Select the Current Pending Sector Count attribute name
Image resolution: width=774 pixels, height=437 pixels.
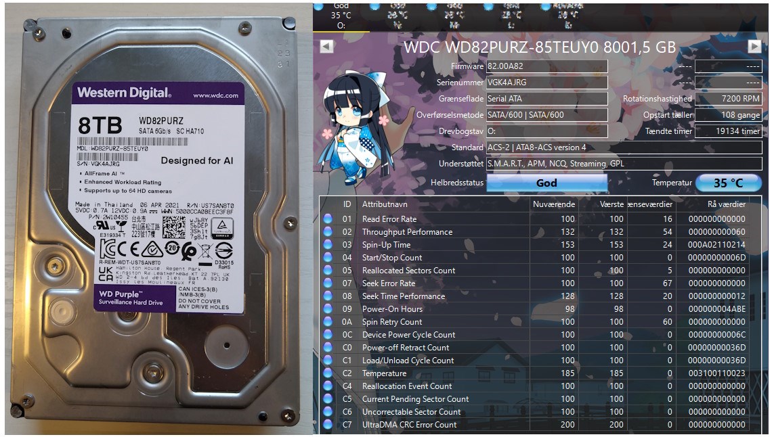(x=416, y=398)
